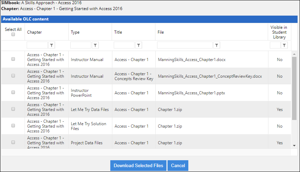
Task: Click ManningSkills_Access_Chapter1.pptx file name
Action: [x=191, y=93]
